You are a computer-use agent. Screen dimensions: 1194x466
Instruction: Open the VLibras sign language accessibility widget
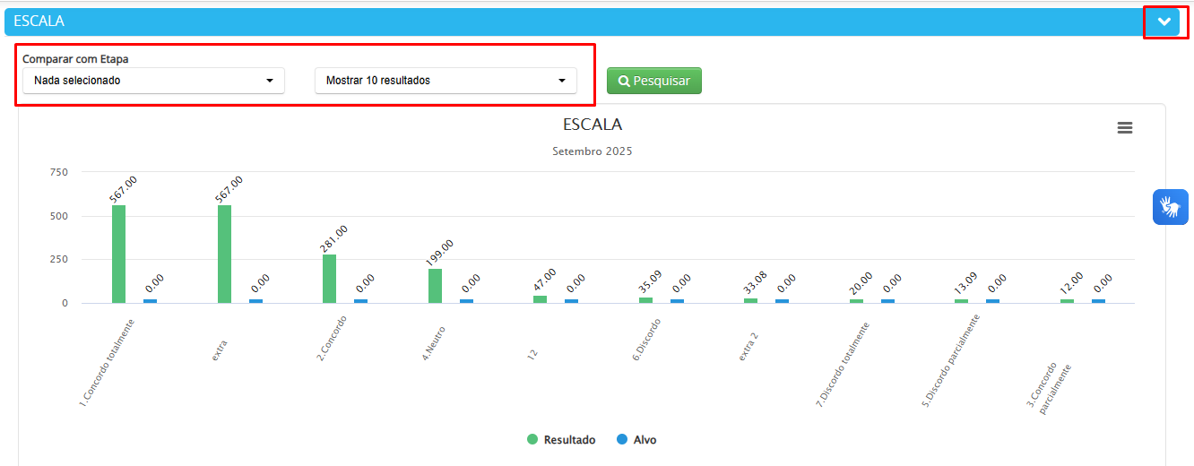coord(1170,207)
